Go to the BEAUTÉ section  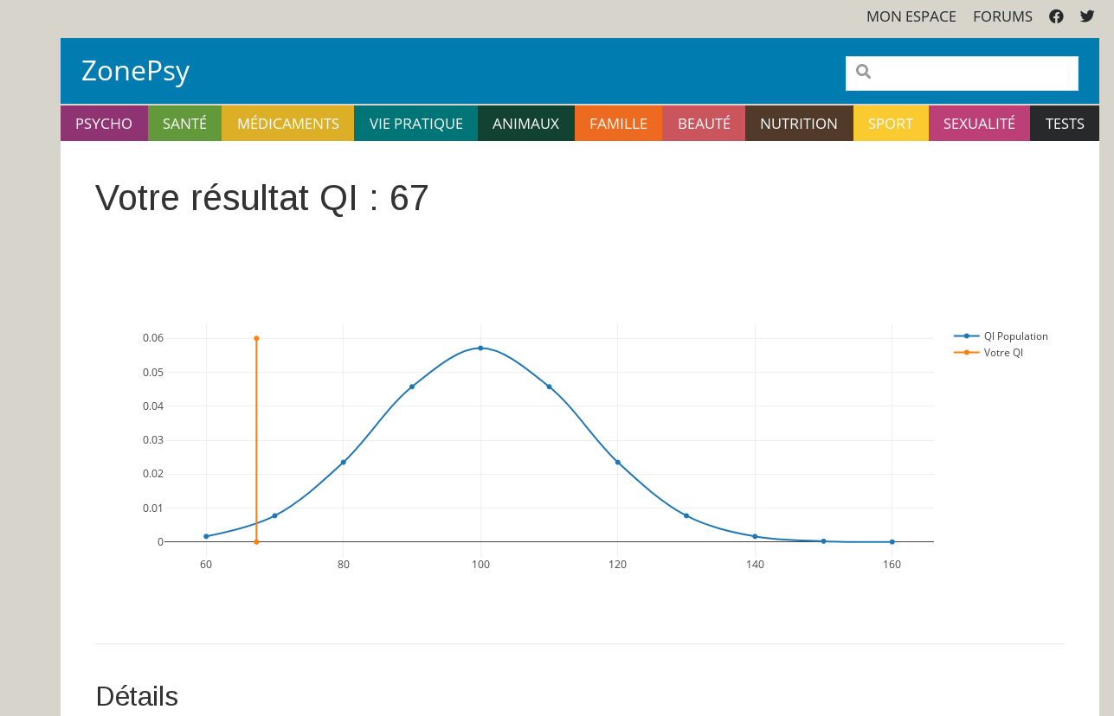click(704, 124)
